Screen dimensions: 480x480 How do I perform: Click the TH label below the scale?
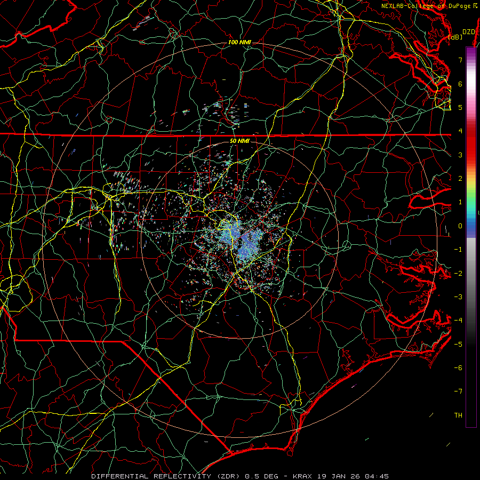click(x=458, y=415)
